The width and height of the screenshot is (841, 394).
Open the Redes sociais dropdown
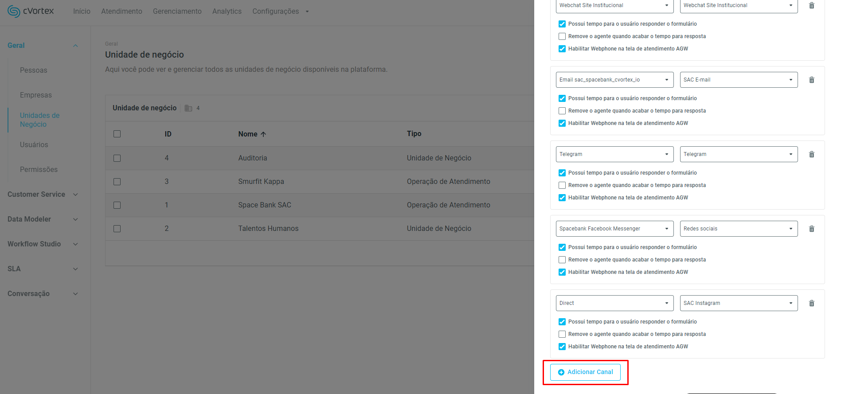pyautogui.click(x=739, y=229)
